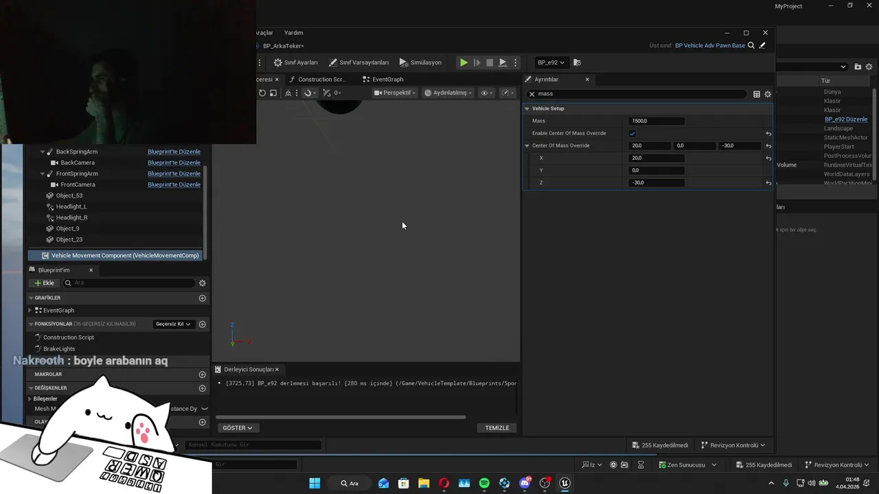
Task: Click the Mass value field 1500,0
Action: (x=657, y=121)
